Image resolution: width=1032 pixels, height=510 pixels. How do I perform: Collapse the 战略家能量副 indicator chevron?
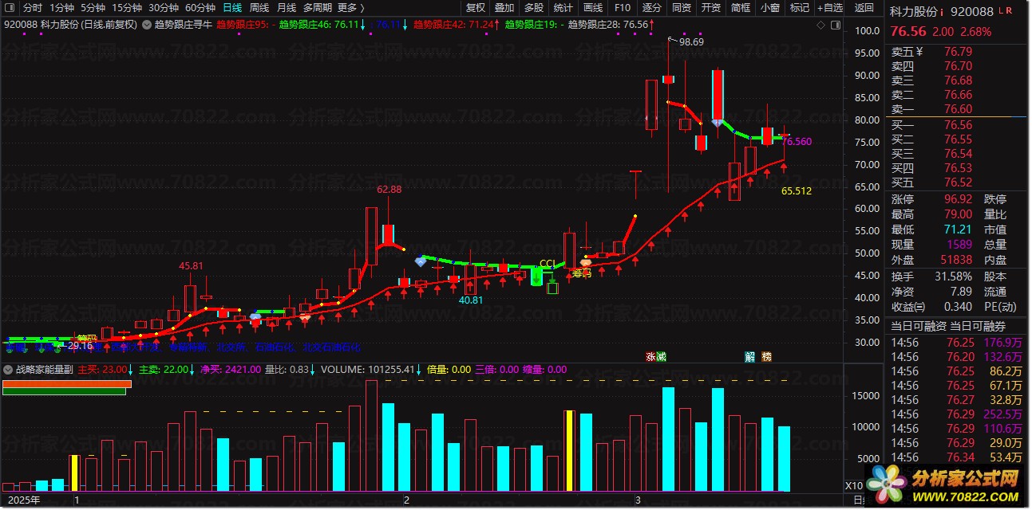(x=8, y=370)
